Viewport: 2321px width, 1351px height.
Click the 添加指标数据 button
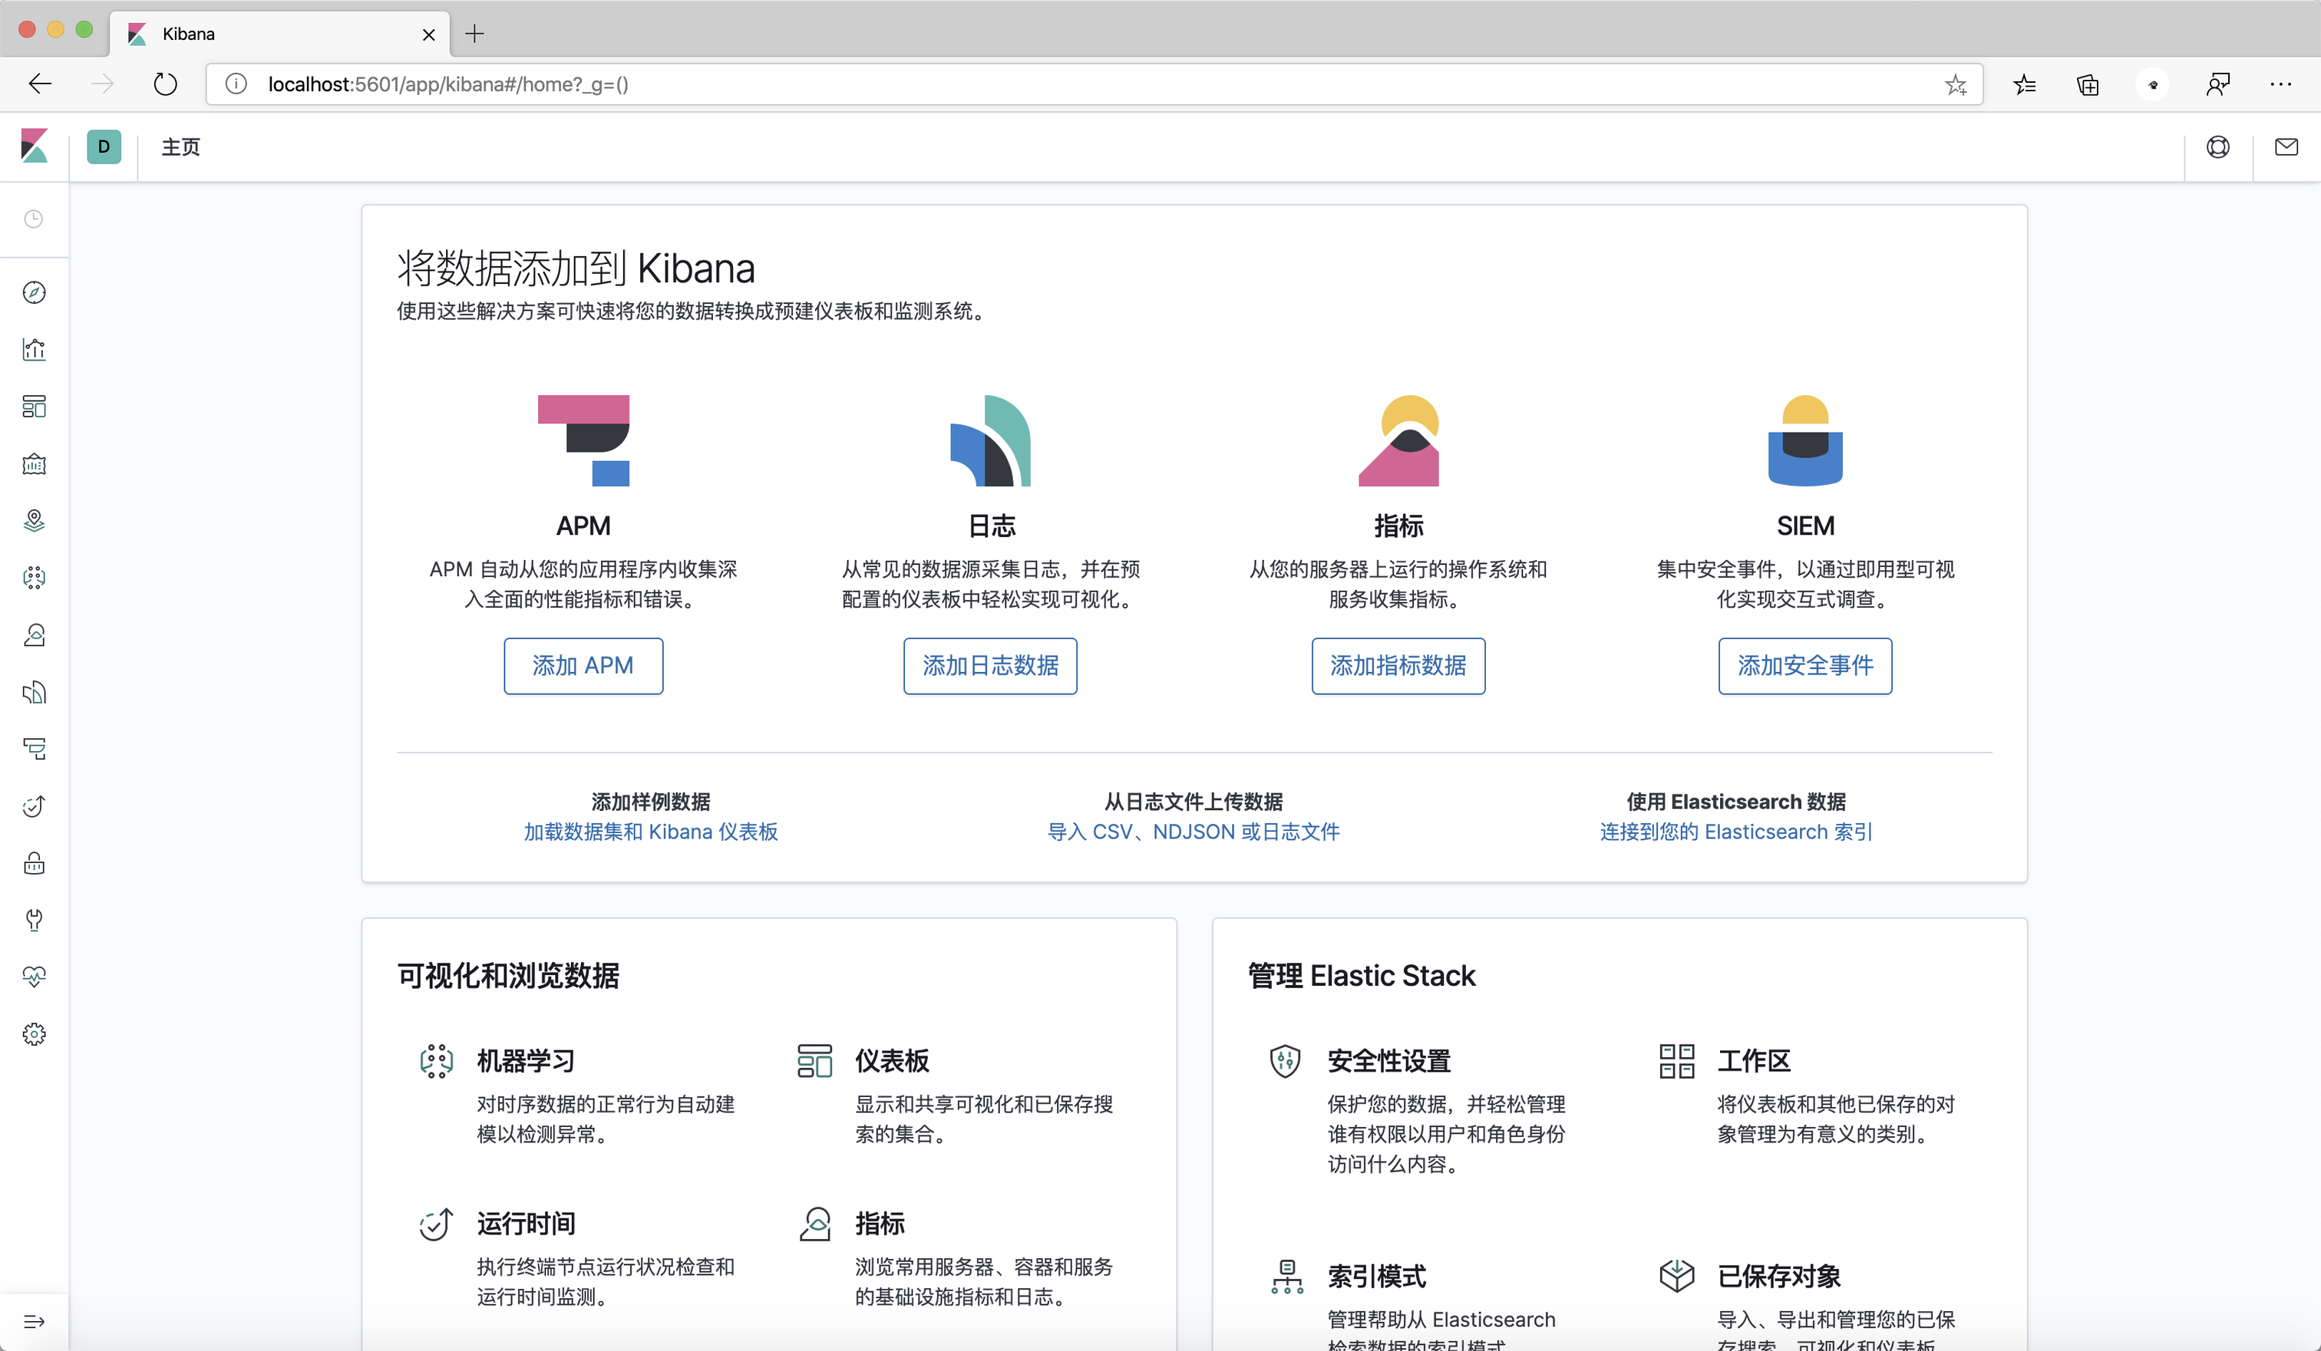point(1398,665)
